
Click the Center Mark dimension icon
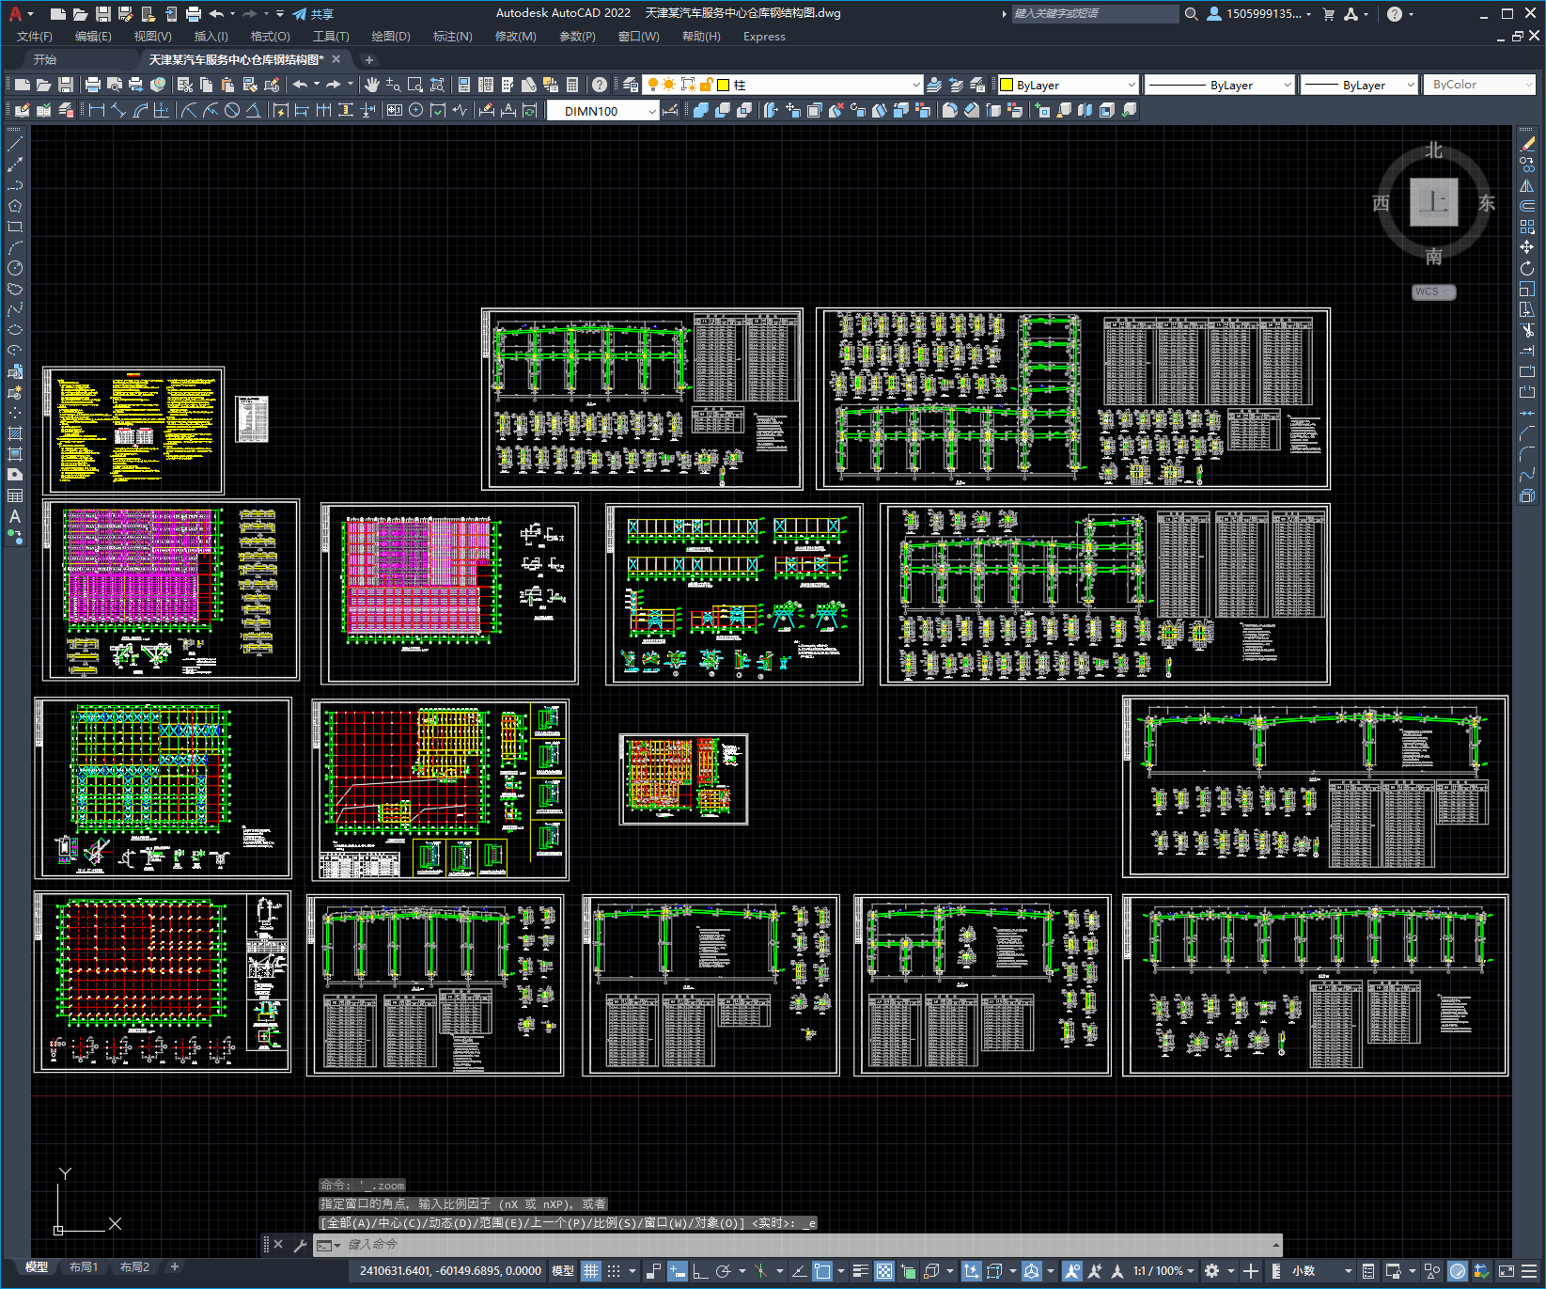click(x=416, y=110)
